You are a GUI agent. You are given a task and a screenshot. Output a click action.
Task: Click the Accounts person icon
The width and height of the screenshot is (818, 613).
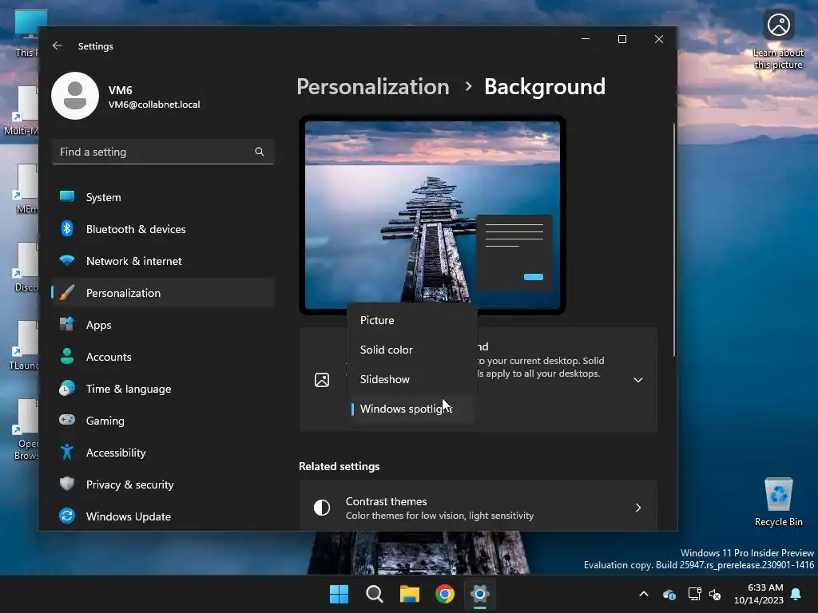(x=67, y=356)
